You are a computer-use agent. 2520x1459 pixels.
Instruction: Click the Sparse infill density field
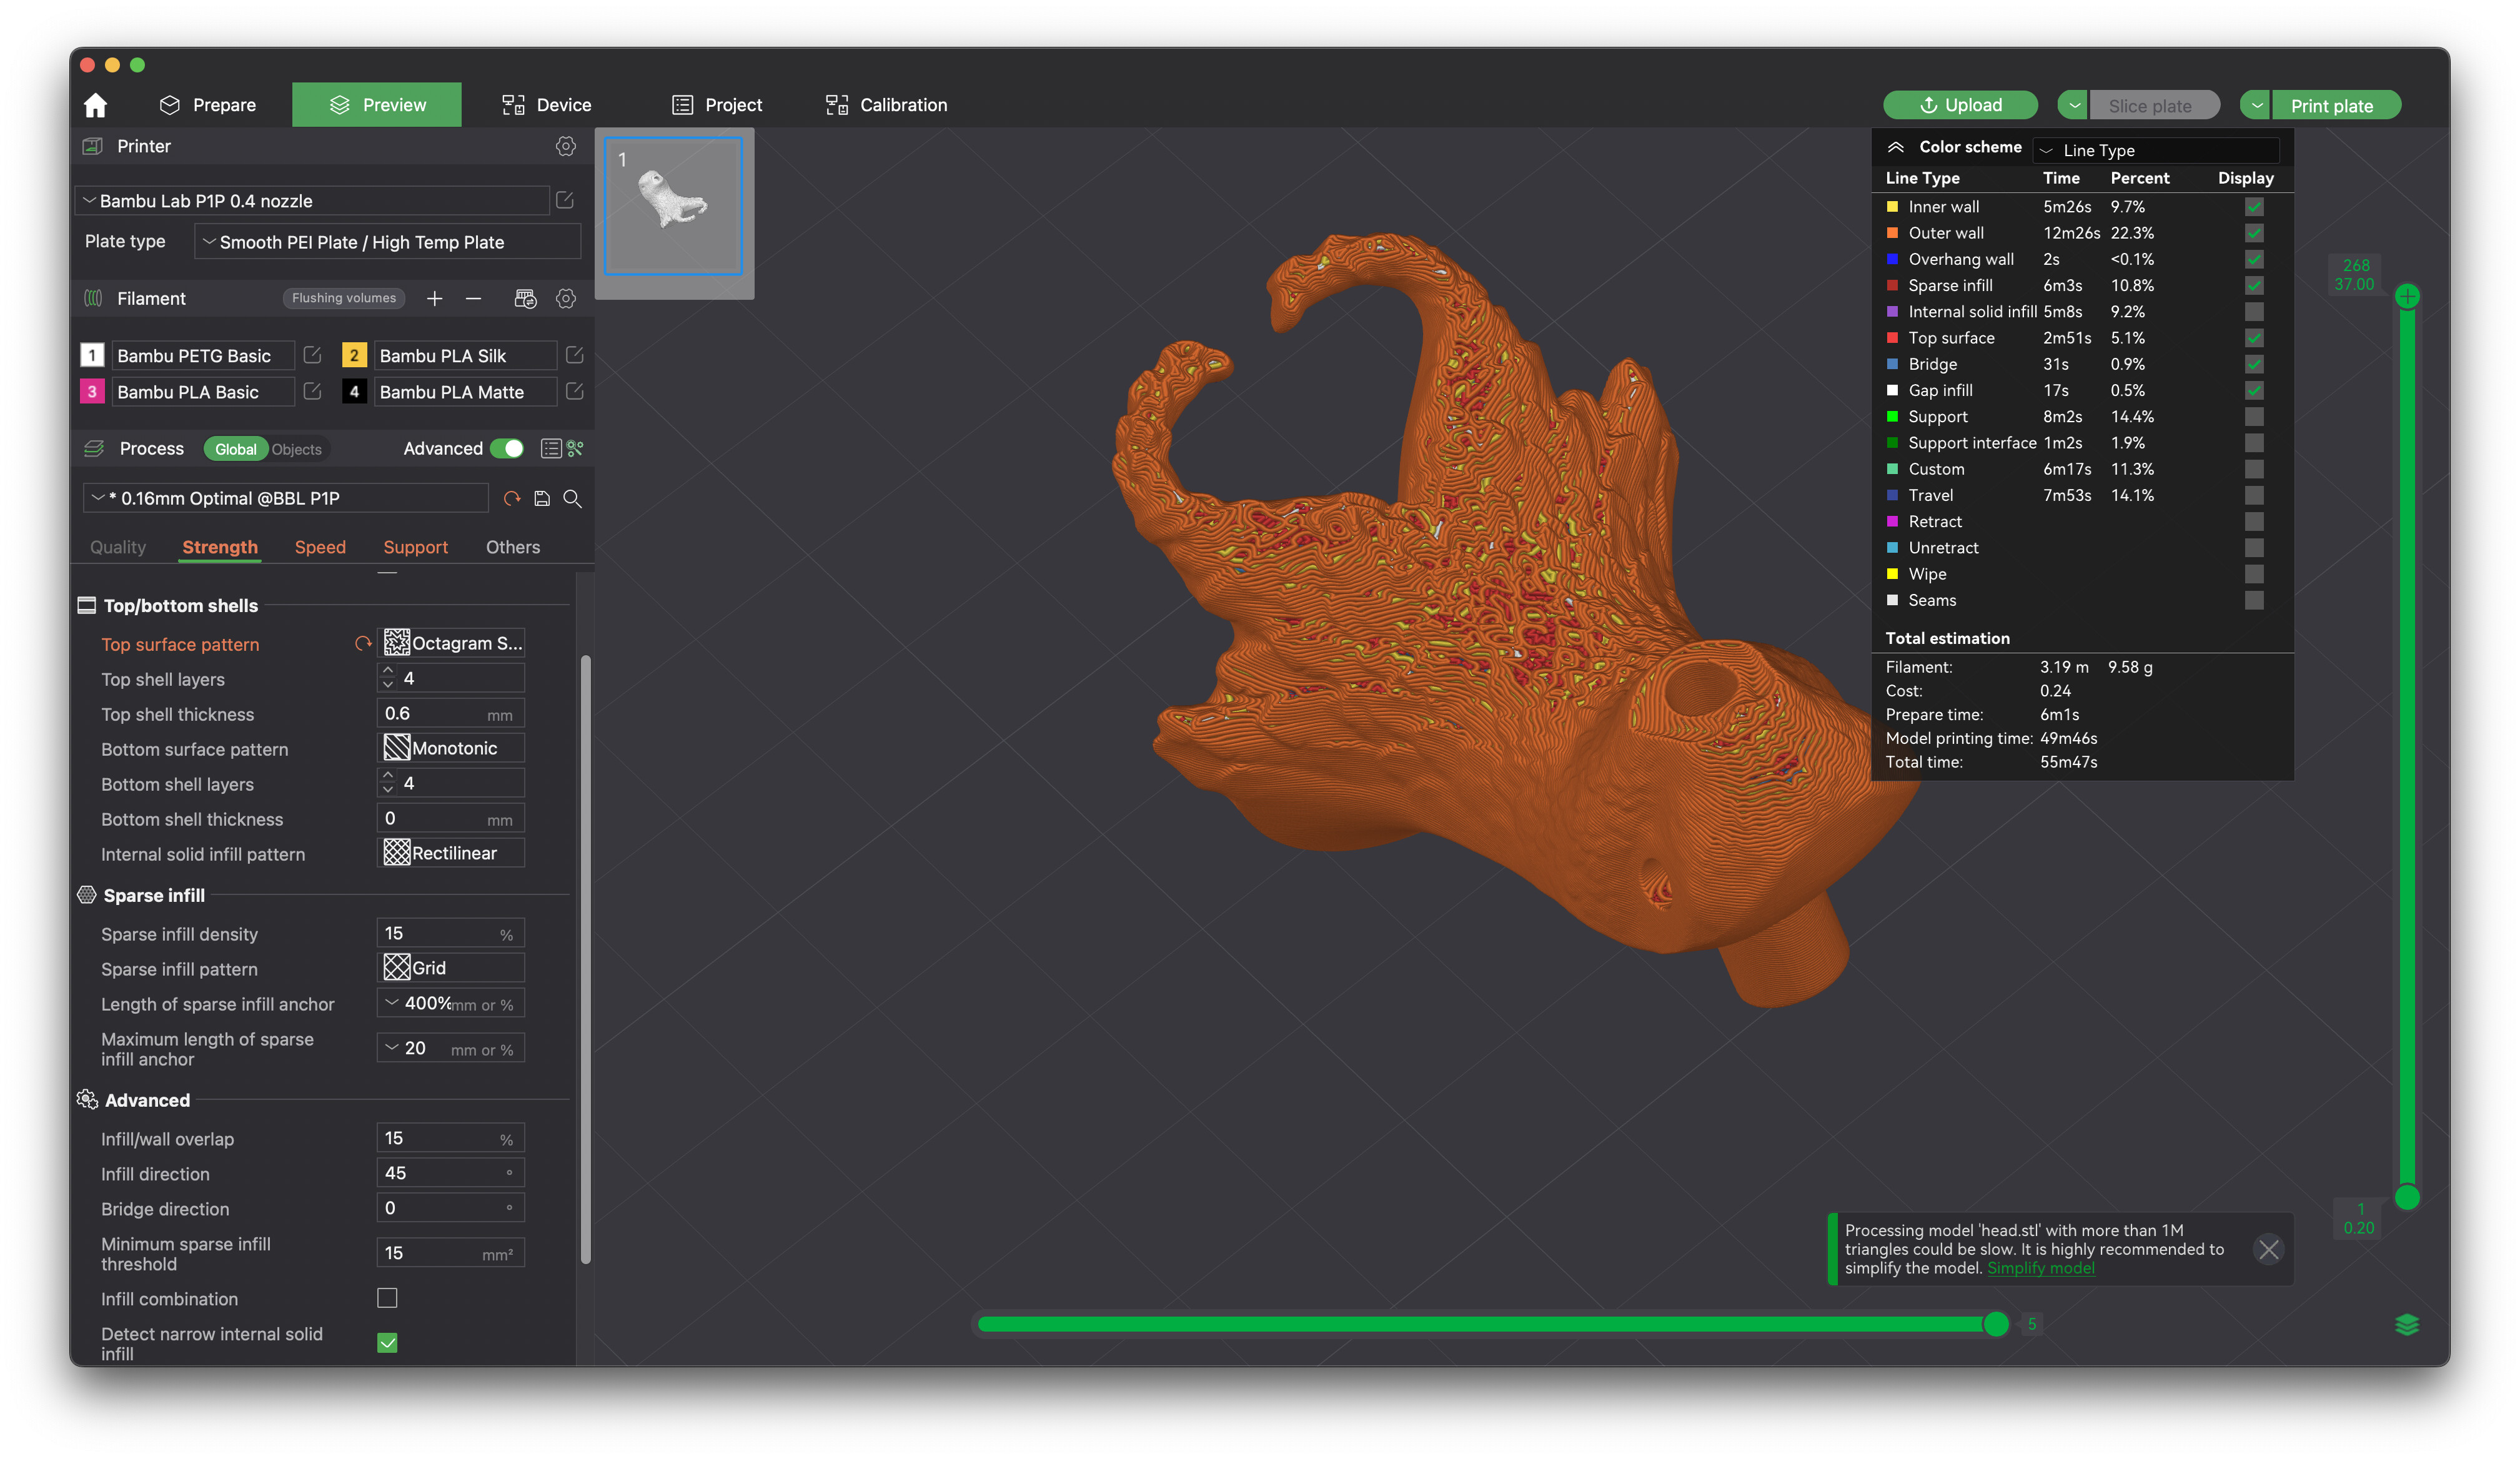pos(451,933)
